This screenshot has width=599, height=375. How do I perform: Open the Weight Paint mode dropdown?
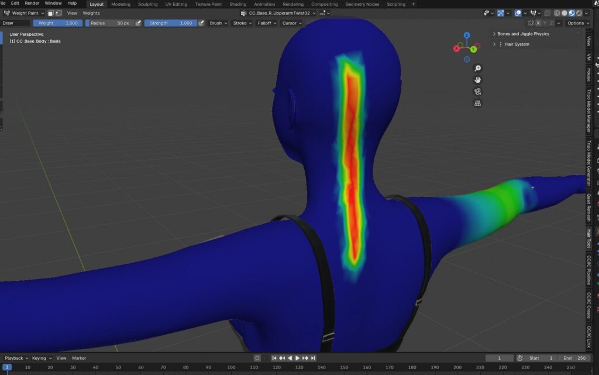pos(24,13)
